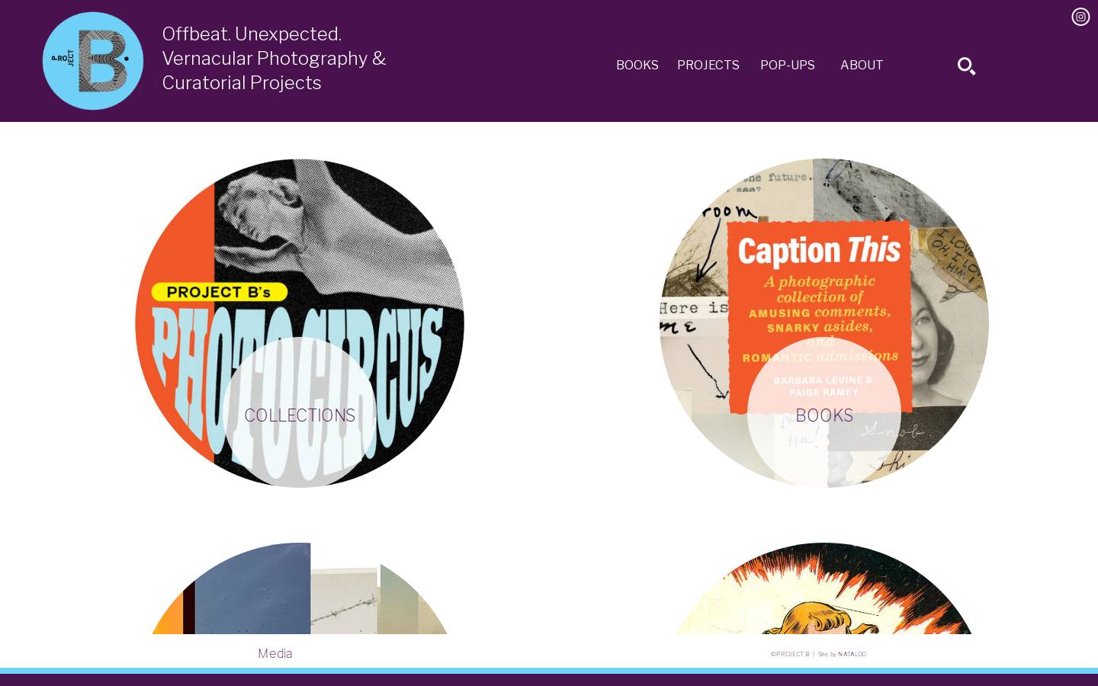
Task: Open the Instagram icon link
Action: pyautogui.click(x=1080, y=17)
